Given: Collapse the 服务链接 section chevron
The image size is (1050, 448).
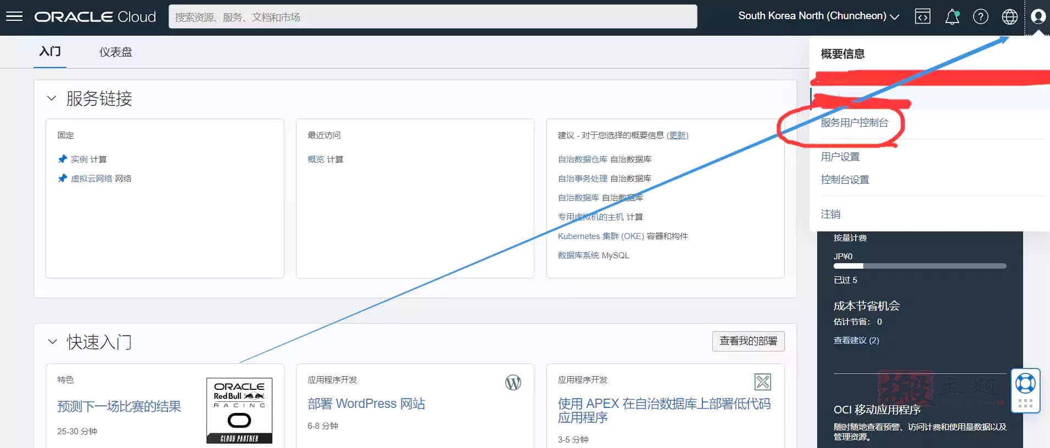Looking at the screenshot, I should (52, 99).
